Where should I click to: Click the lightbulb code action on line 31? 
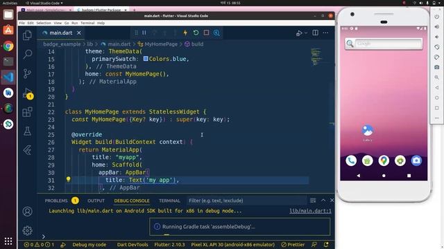(x=68, y=179)
